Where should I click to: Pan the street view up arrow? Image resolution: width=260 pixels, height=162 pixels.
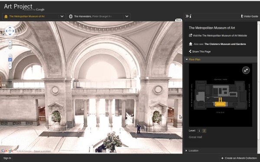point(10,28)
